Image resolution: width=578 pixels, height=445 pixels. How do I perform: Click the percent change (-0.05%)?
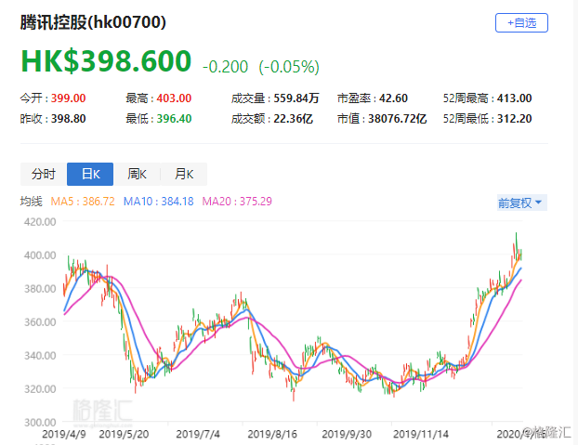pos(289,67)
